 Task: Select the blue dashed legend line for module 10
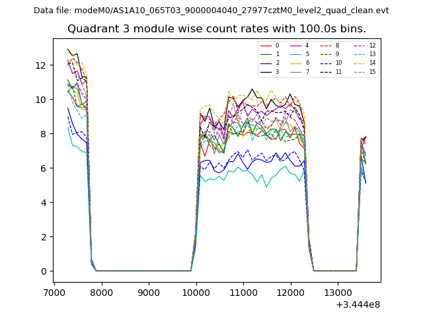[x=327, y=63]
